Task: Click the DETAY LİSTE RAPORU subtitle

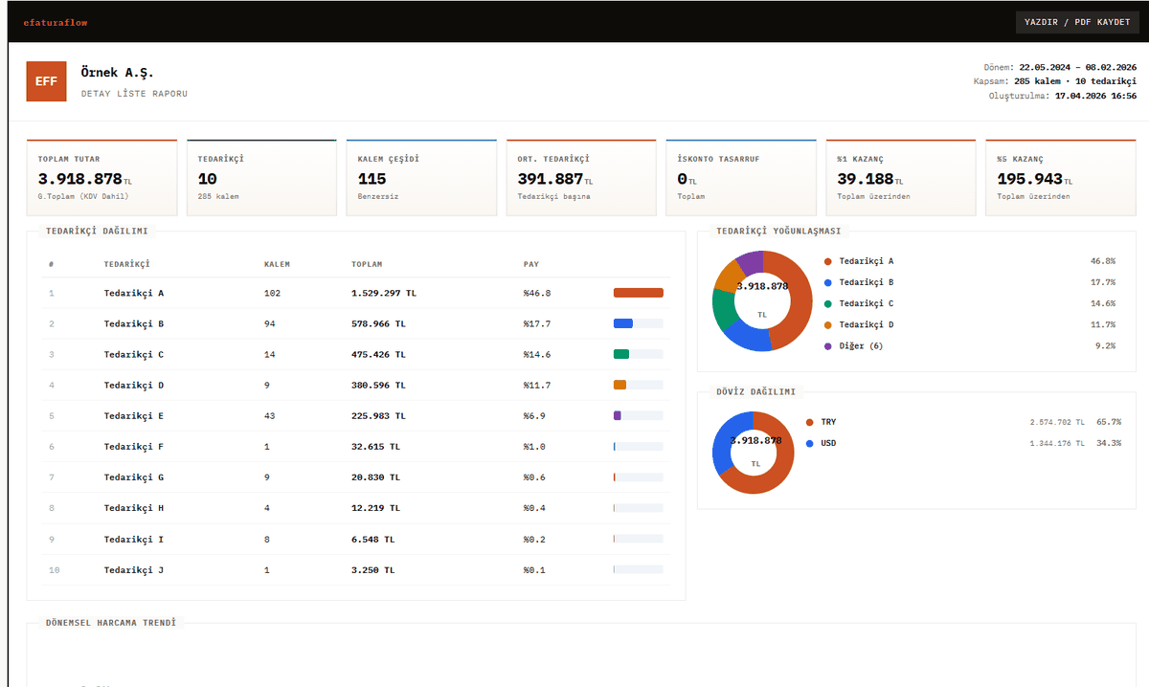Action: [x=134, y=94]
